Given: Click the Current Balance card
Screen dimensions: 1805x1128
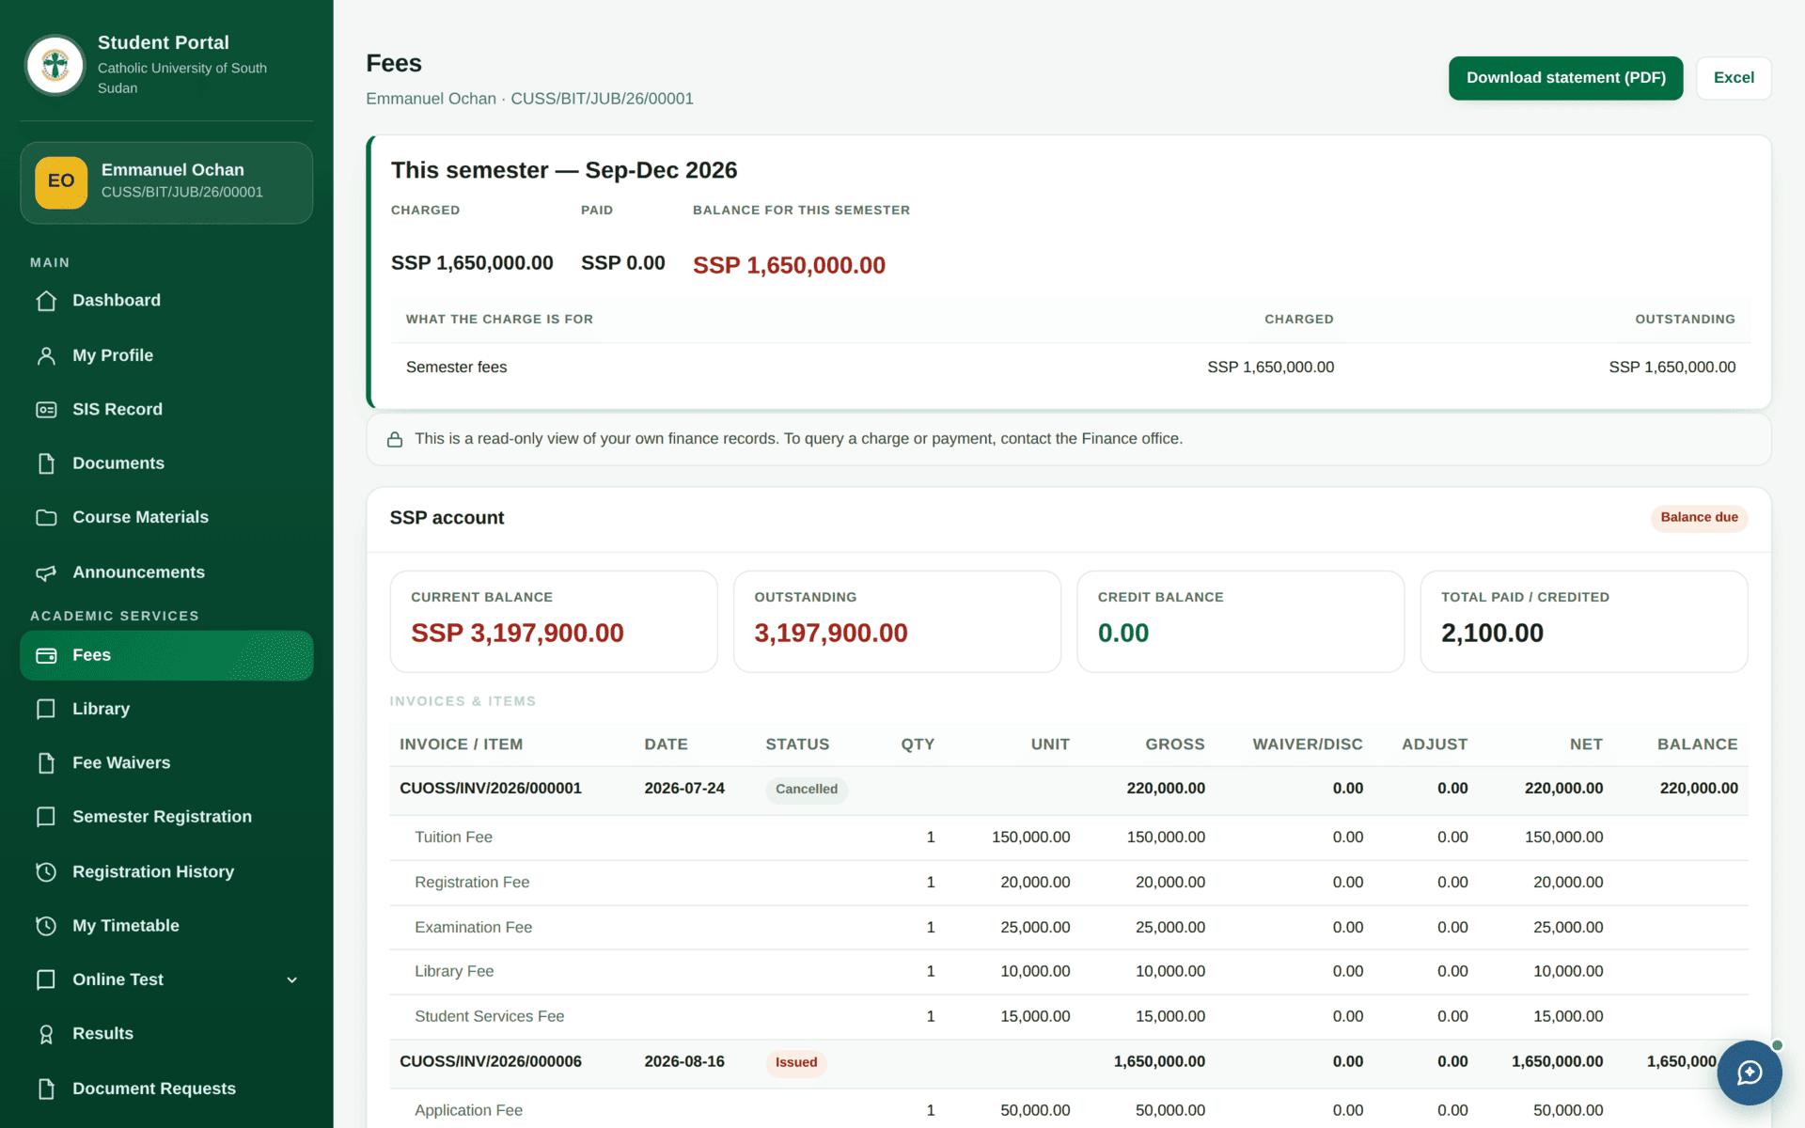Looking at the screenshot, I should click(554, 621).
